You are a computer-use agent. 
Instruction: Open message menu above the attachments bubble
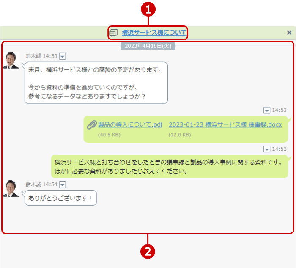(267, 110)
